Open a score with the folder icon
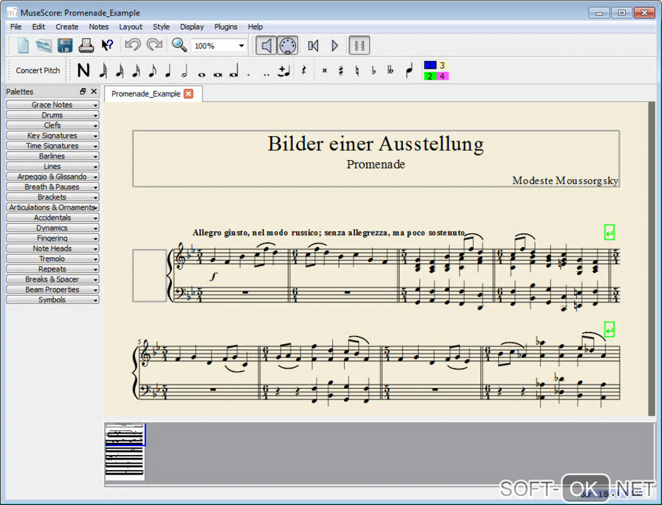 point(44,45)
